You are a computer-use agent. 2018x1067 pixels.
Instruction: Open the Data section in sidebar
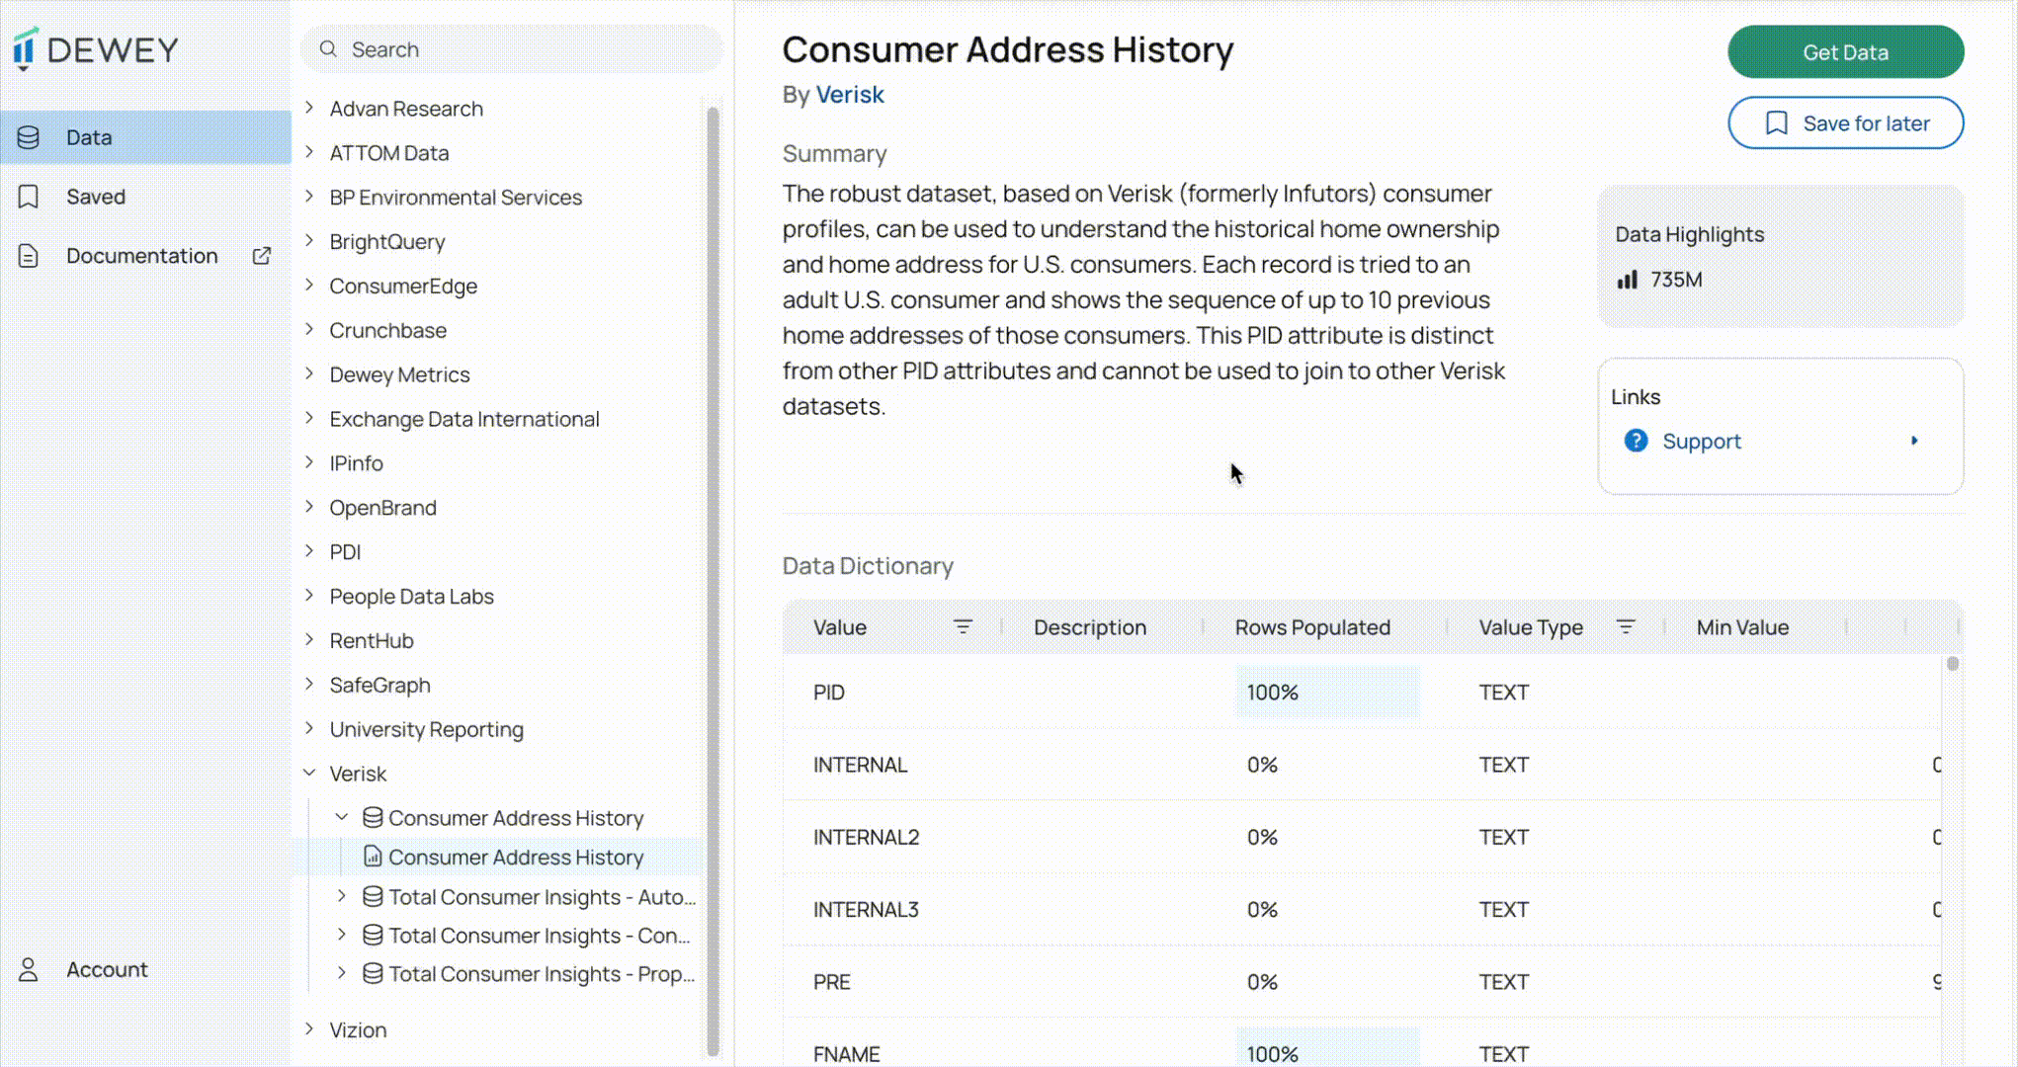[x=145, y=137]
